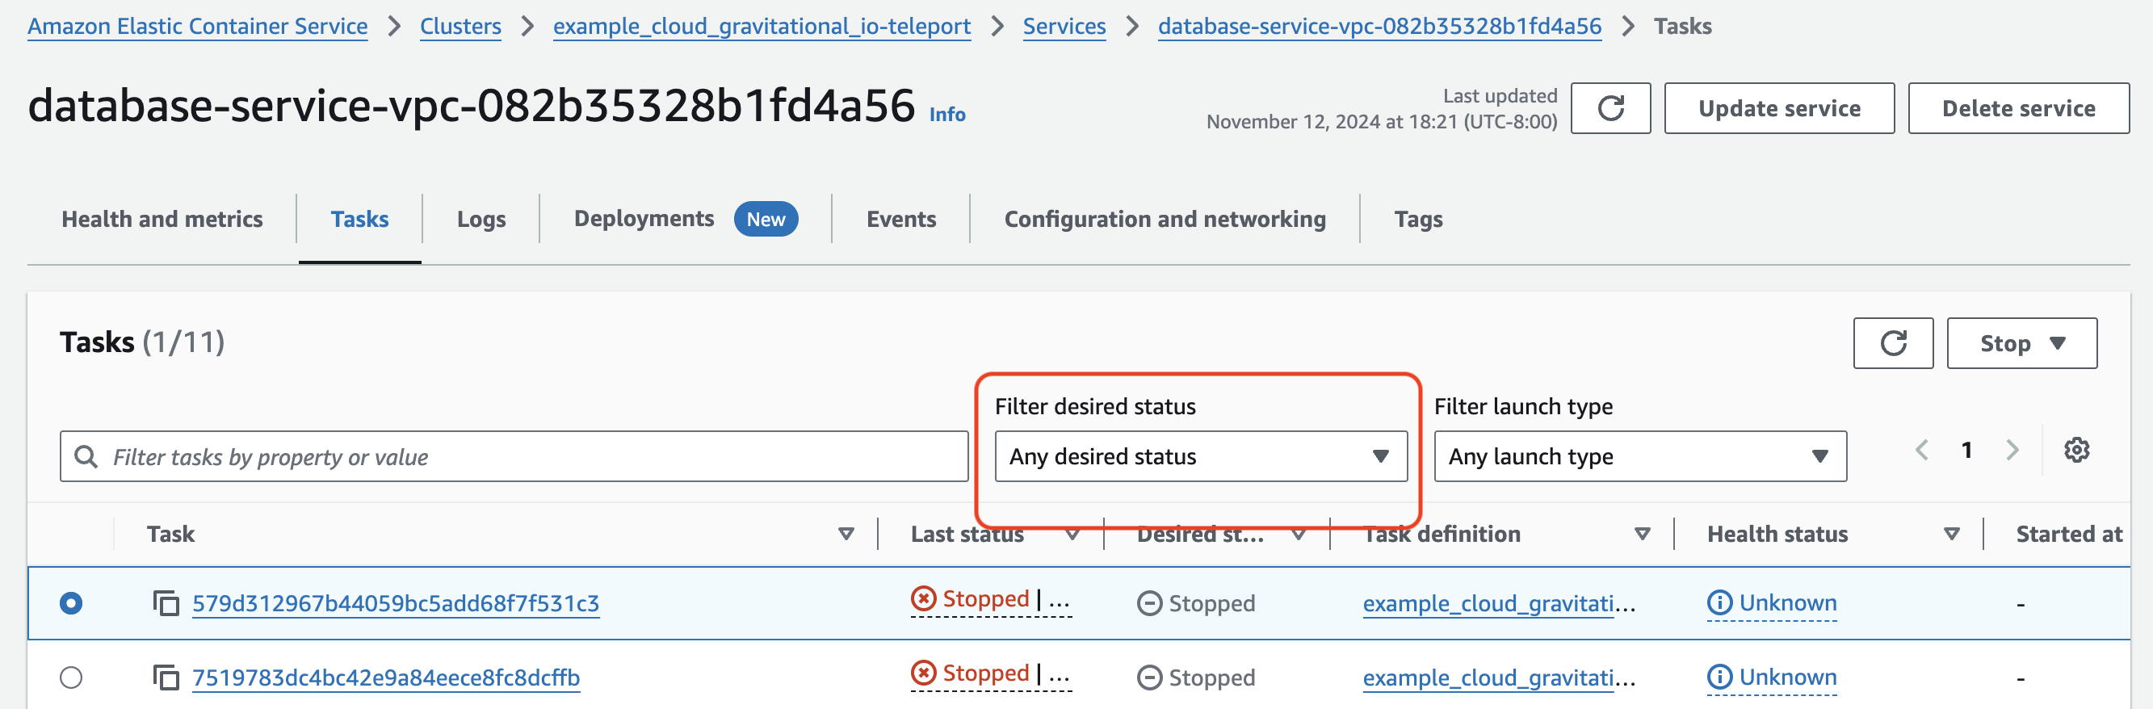This screenshot has height=709, width=2153.
Task: Open the Filter desired status dropdown
Action: 1200,456
